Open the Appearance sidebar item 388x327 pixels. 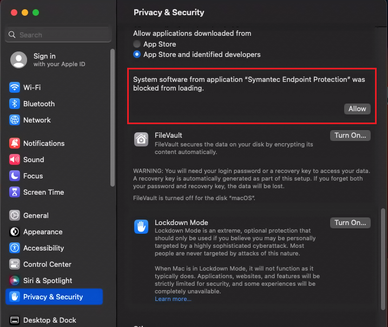click(54, 232)
